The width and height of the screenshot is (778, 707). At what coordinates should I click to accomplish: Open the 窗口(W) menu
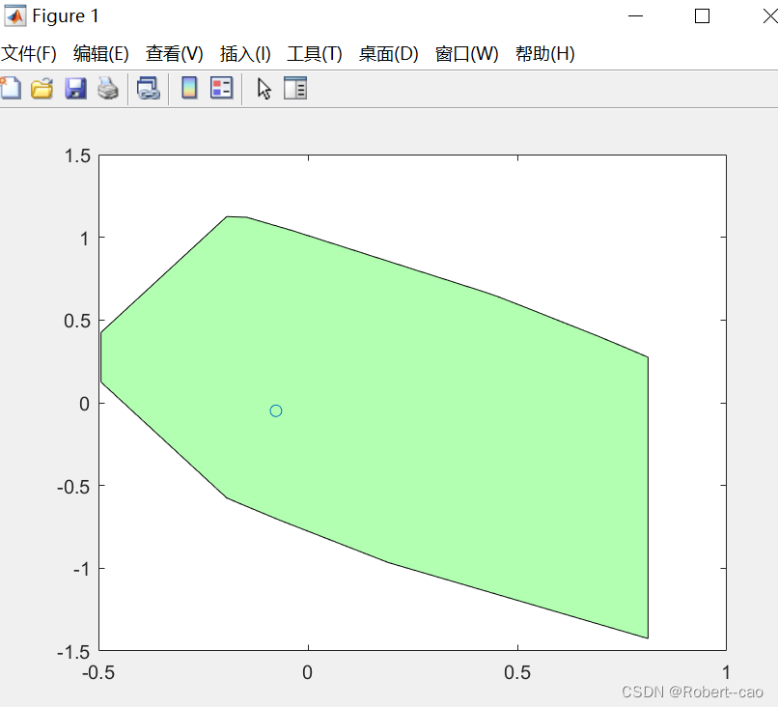click(x=467, y=54)
